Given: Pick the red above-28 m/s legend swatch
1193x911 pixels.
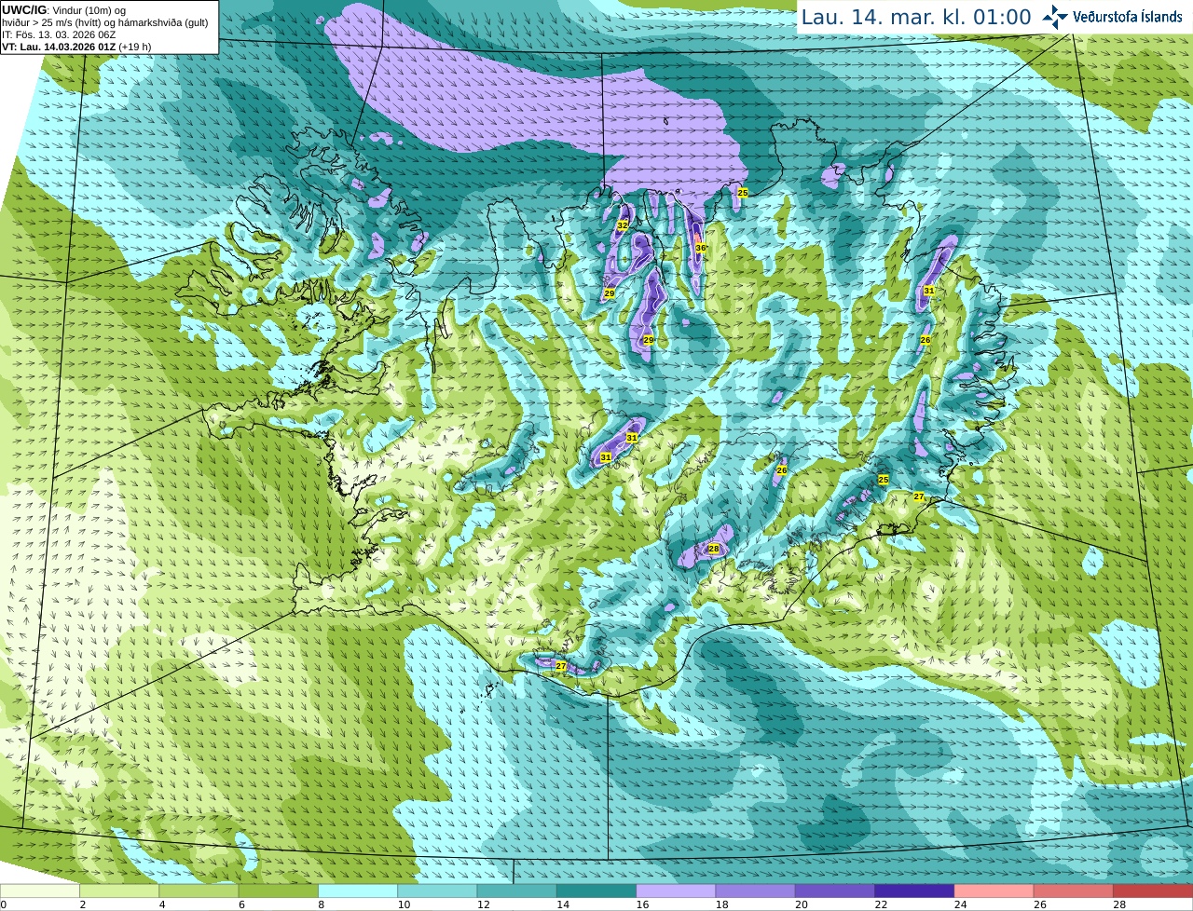Looking at the screenshot, I should [x=1153, y=891].
